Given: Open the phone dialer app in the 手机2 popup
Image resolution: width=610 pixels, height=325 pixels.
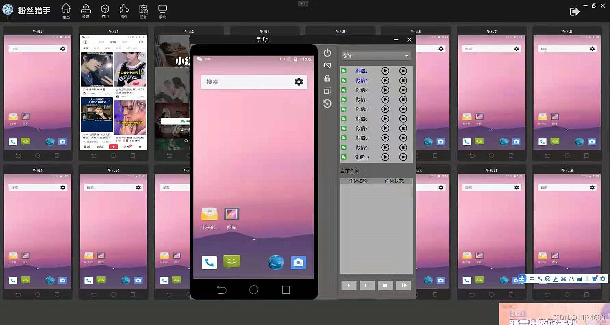Looking at the screenshot, I should point(209,262).
